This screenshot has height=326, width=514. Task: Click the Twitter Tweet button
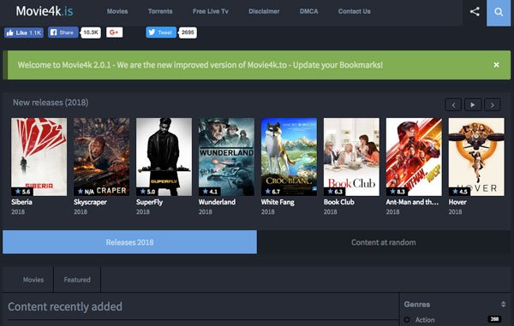(x=161, y=33)
